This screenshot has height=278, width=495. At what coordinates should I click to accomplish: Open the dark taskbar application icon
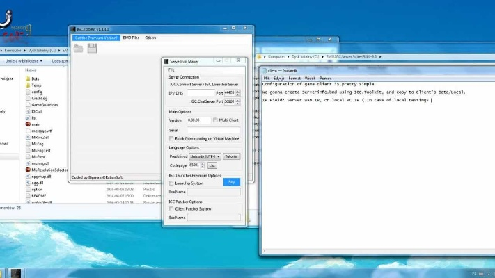[15, 273]
